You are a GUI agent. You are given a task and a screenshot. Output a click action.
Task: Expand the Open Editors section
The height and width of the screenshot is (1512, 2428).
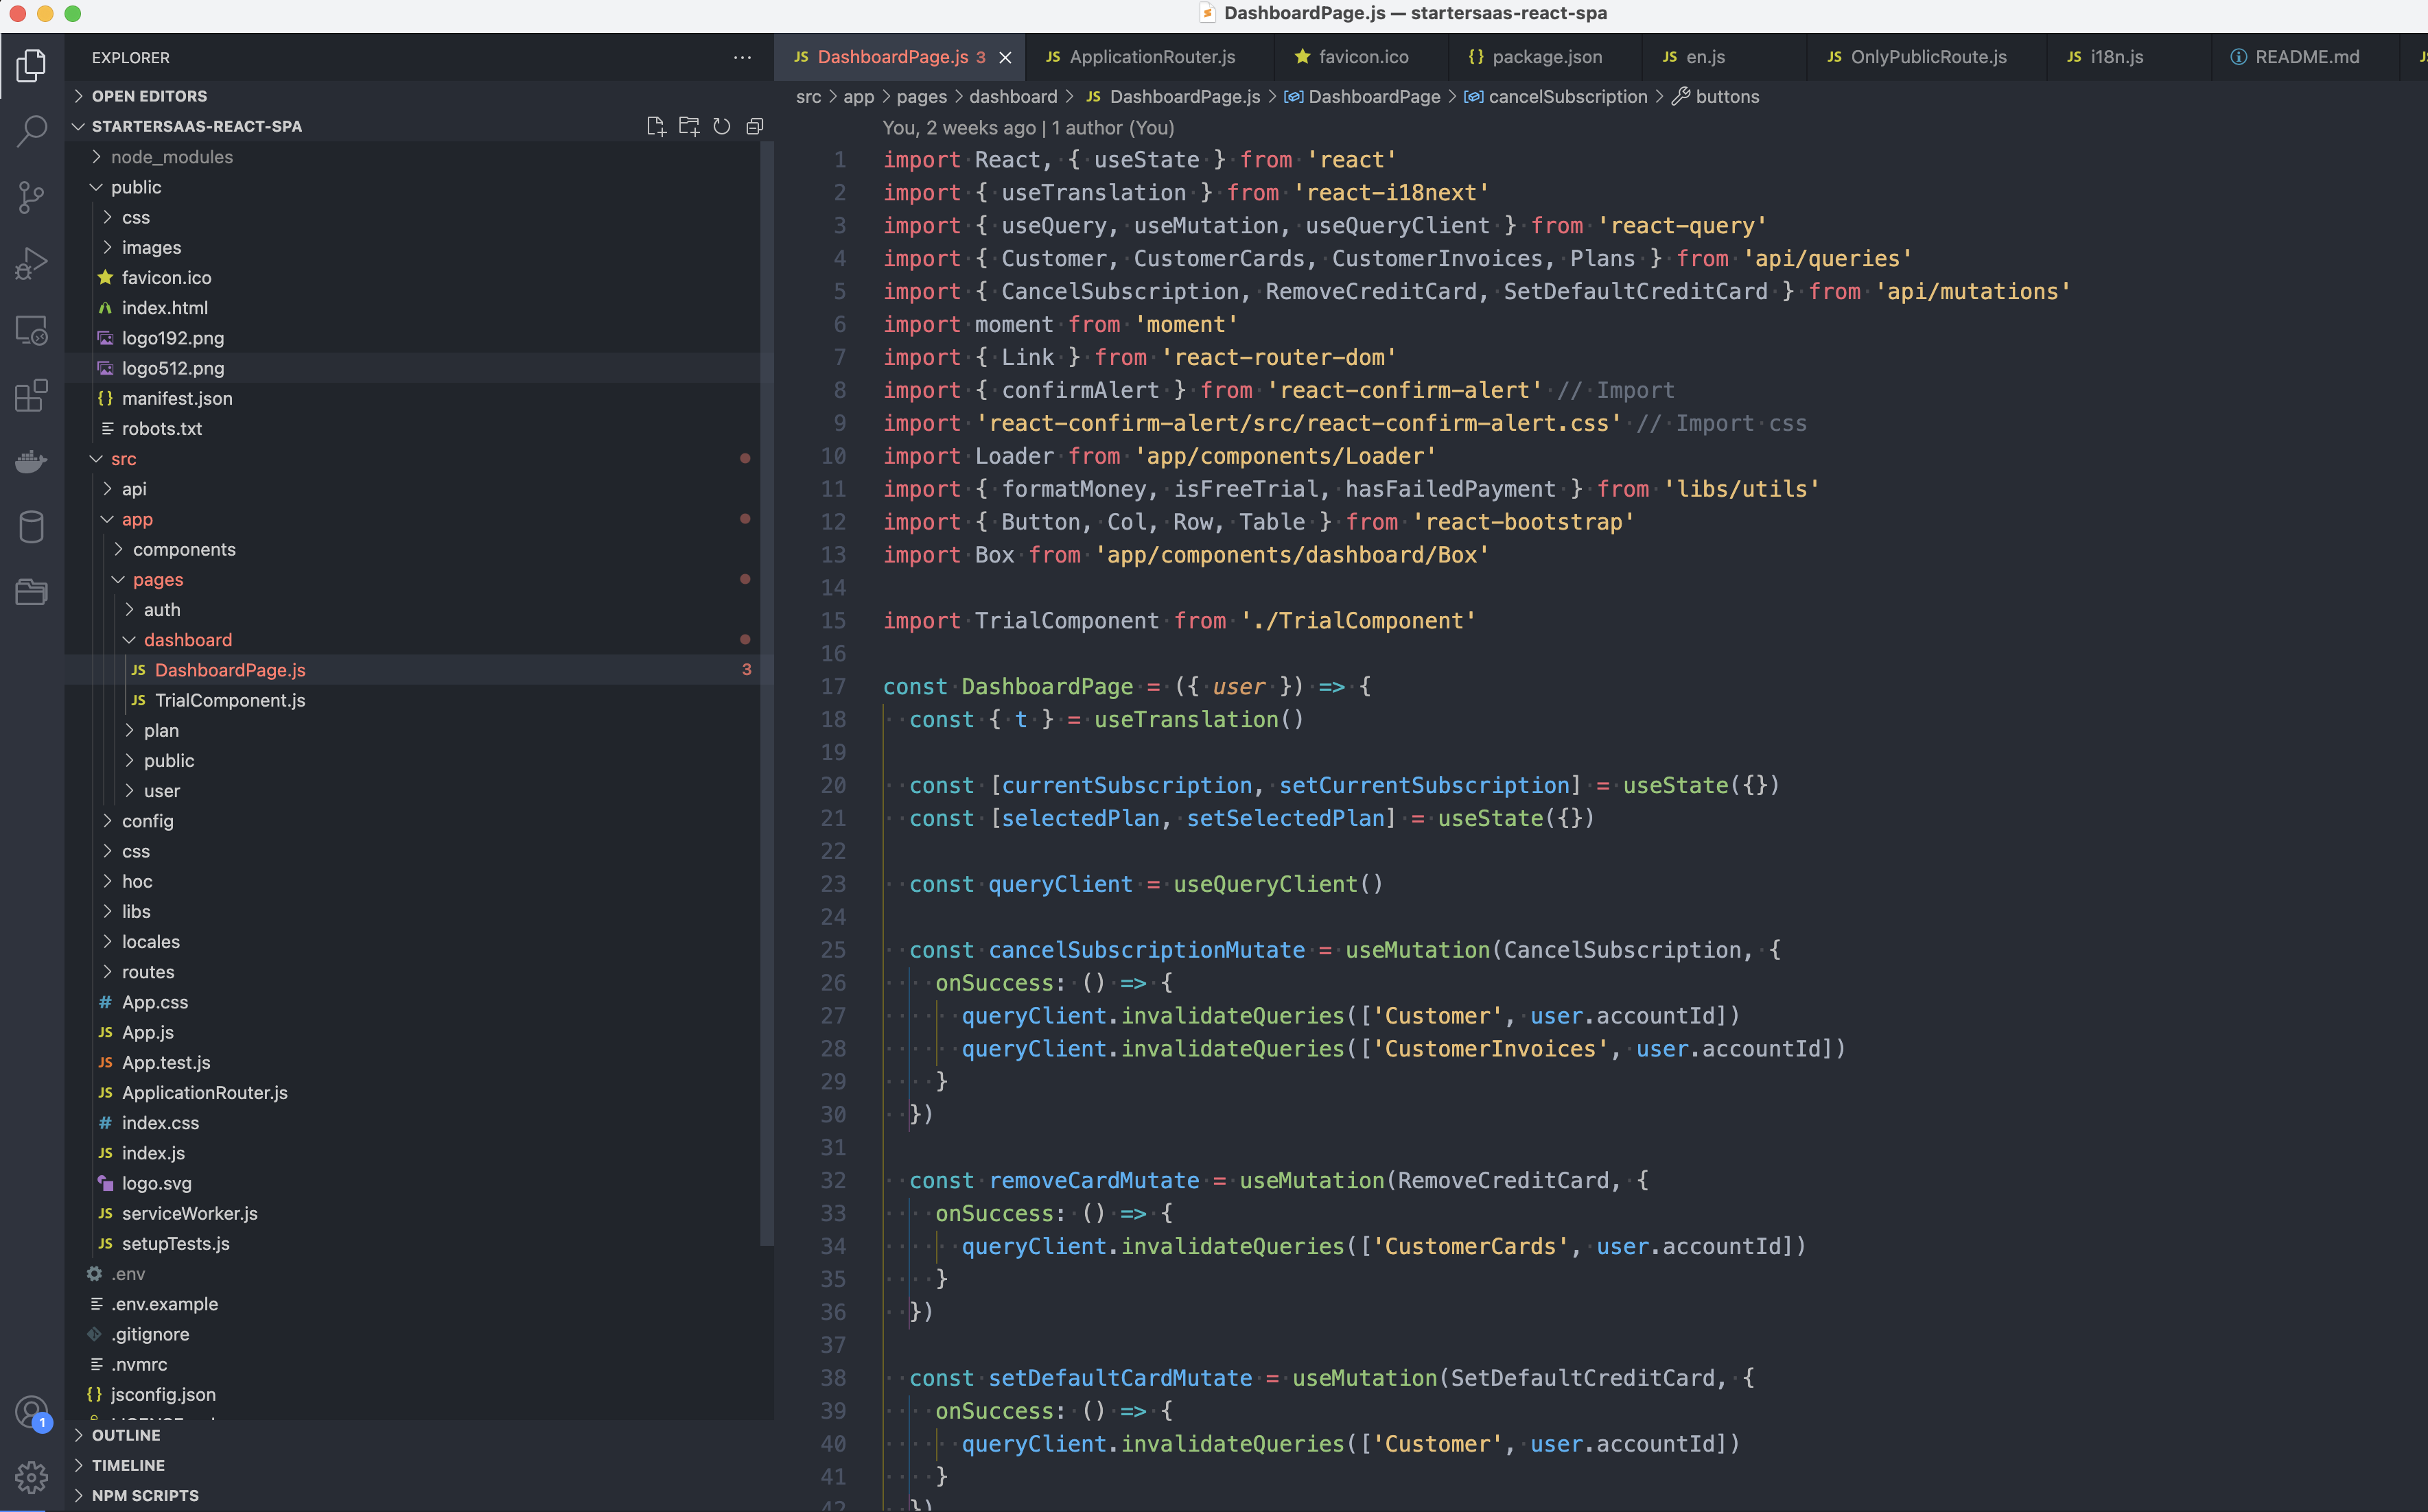[x=420, y=96]
